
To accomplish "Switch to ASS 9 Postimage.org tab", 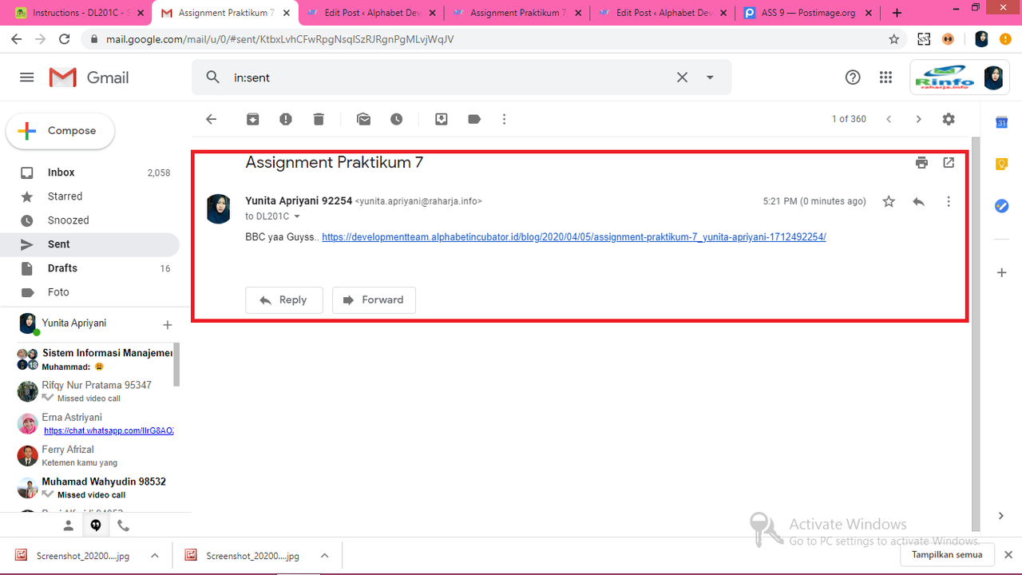I will click(806, 13).
